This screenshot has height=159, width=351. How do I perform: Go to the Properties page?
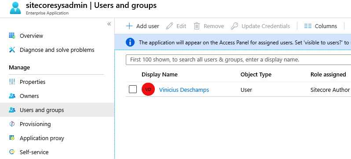[x=33, y=82]
